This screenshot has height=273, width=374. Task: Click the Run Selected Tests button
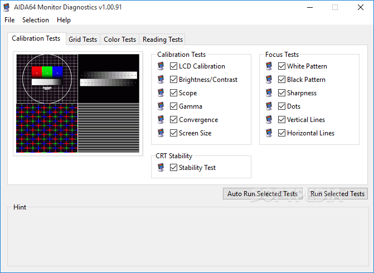pyautogui.click(x=338, y=193)
